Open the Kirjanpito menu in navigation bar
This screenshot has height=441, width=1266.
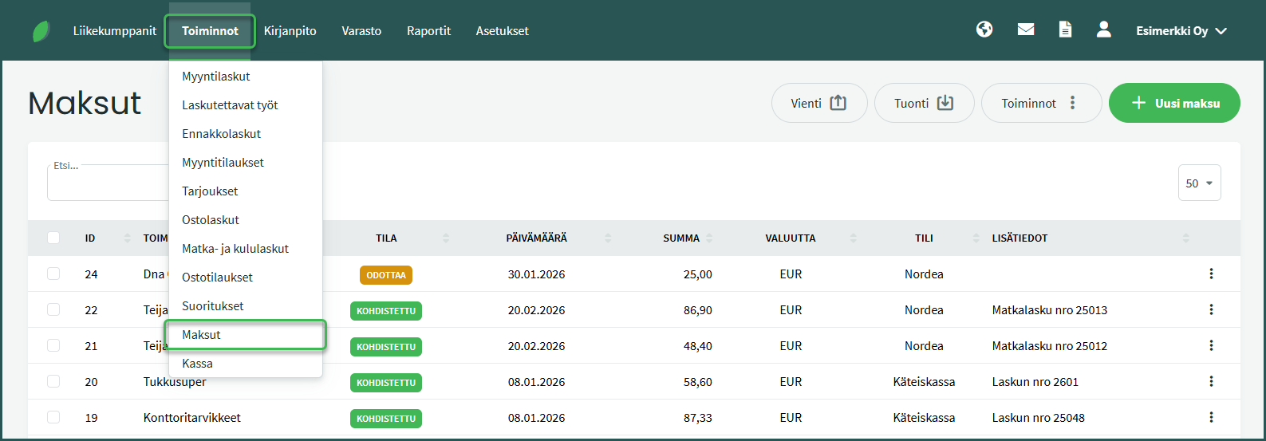coord(290,31)
